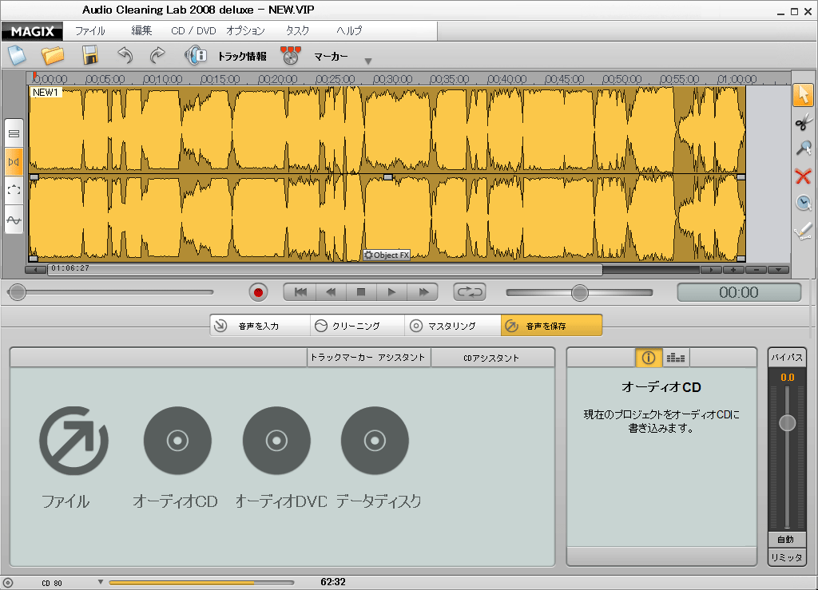
Task: Fast forward playback
Action: tap(423, 292)
